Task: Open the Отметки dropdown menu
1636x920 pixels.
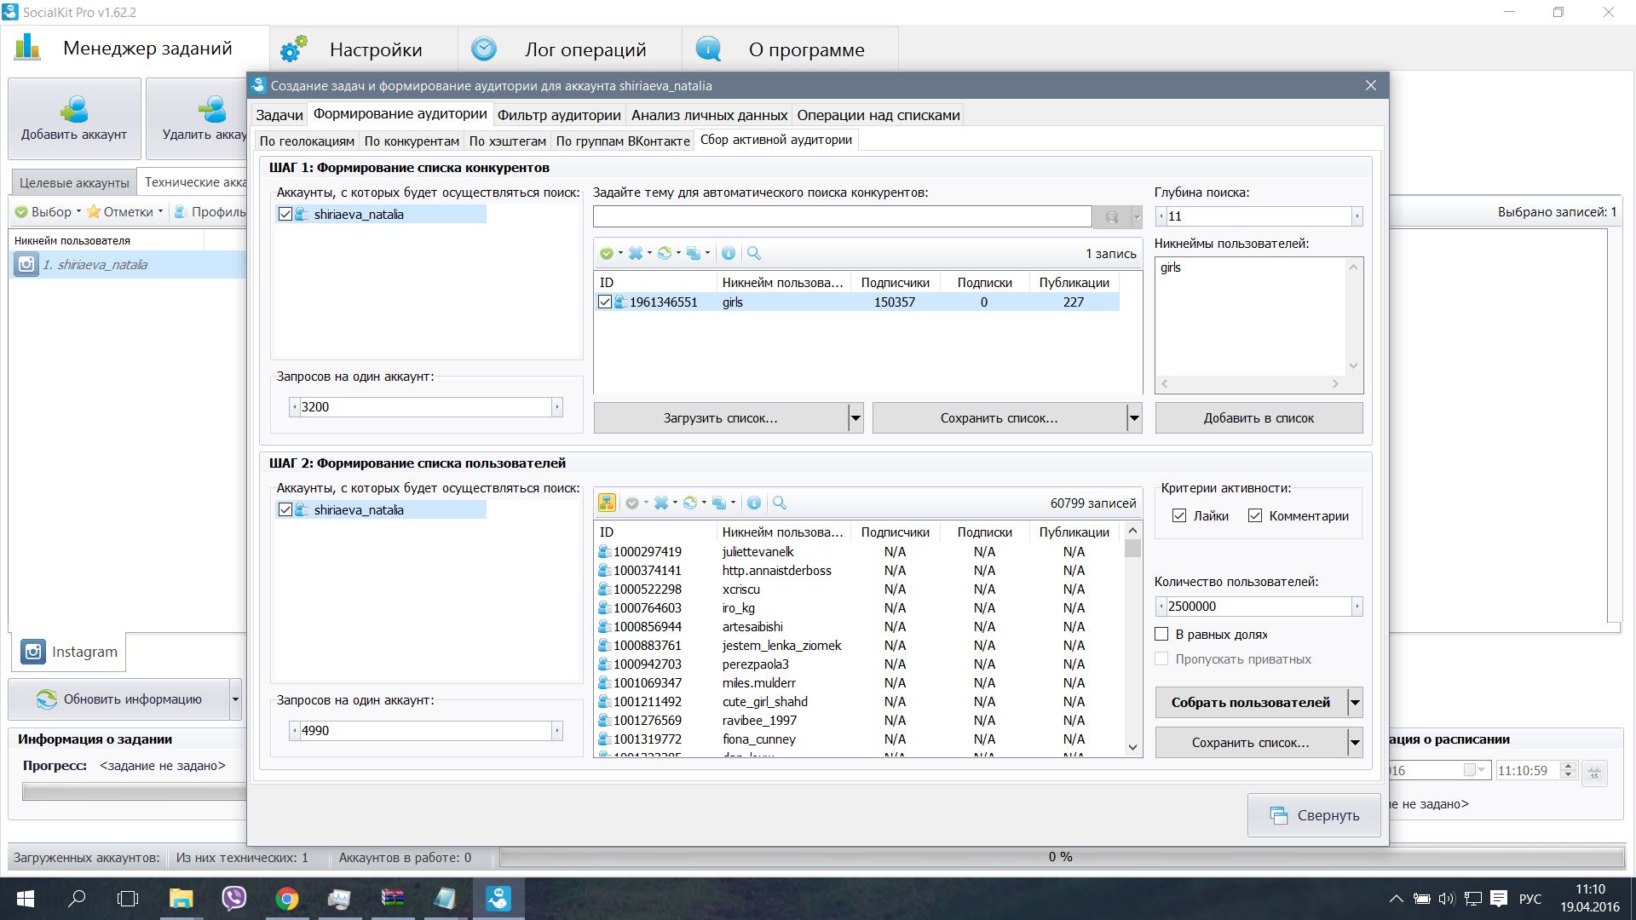Action: [x=124, y=211]
